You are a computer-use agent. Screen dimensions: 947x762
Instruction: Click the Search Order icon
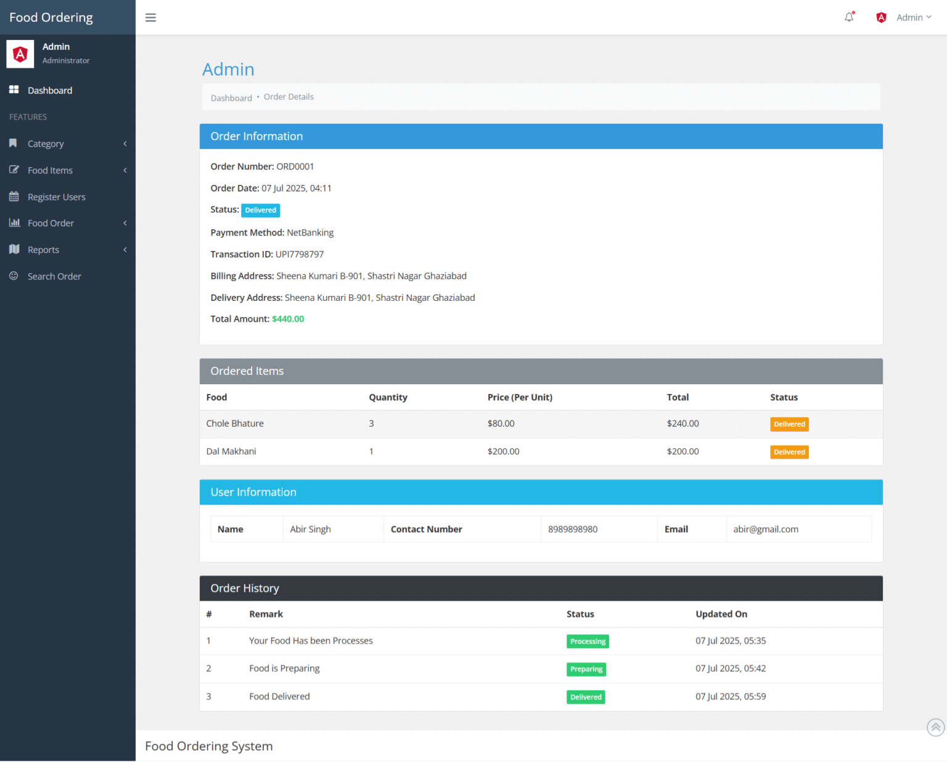click(x=14, y=276)
